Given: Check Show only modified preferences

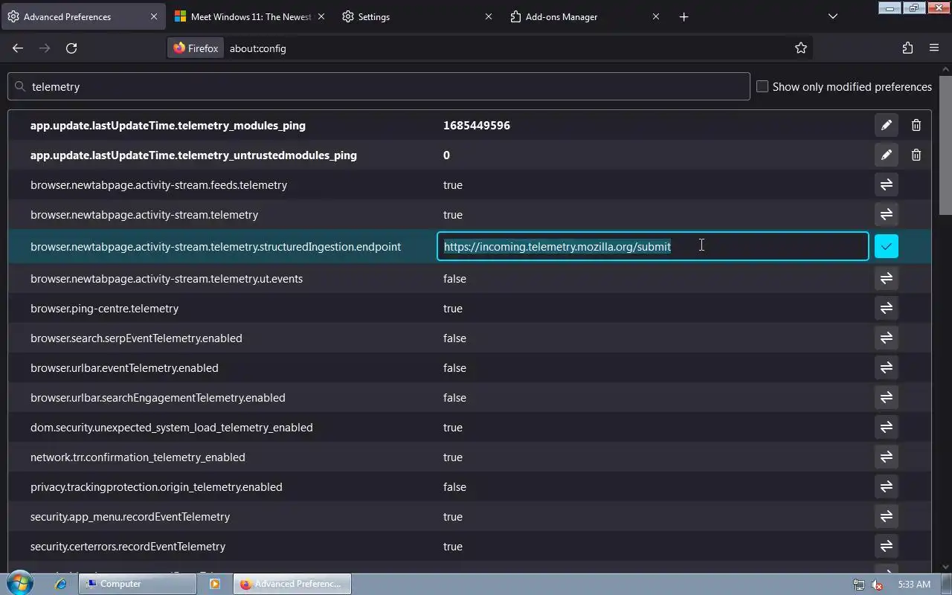Looking at the screenshot, I should [762, 86].
